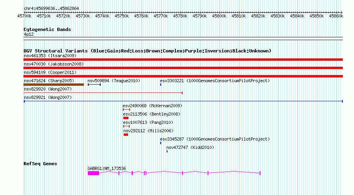
Task: Click the 45750k ruler tick label
Action: click(122, 16)
